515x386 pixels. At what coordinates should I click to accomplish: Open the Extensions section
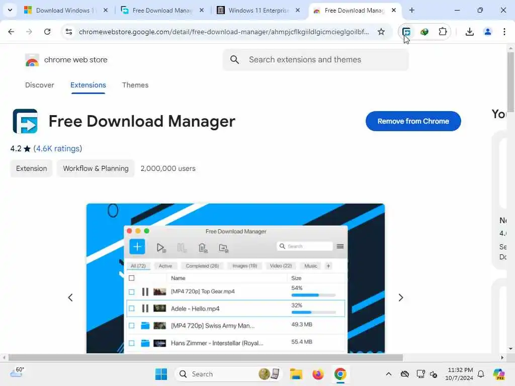[x=88, y=85]
